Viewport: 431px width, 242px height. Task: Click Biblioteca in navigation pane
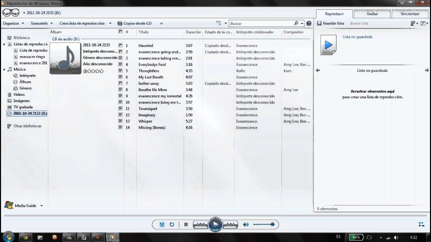point(22,38)
